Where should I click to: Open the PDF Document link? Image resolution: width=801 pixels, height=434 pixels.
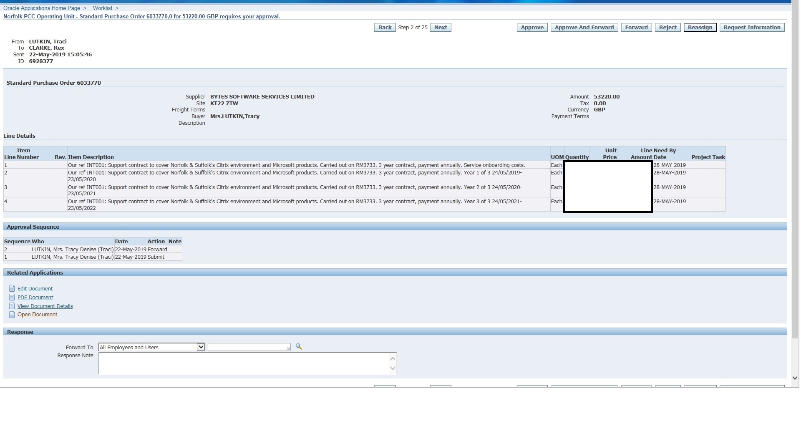pyautogui.click(x=35, y=298)
